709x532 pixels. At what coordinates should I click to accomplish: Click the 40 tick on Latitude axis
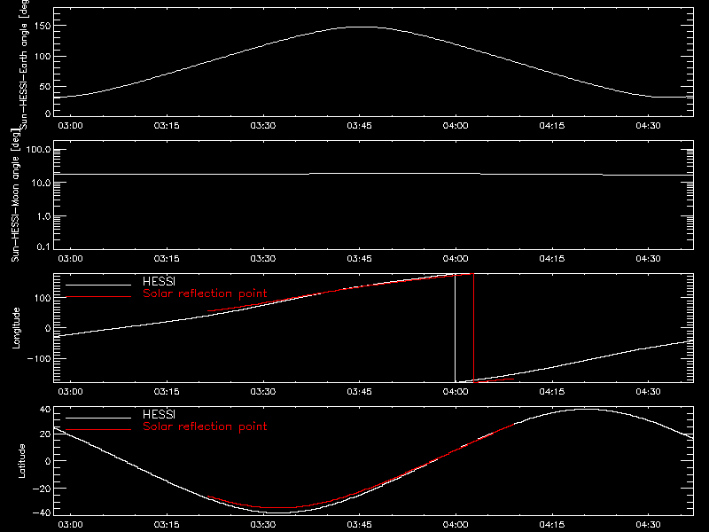click(x=45, y=410)
